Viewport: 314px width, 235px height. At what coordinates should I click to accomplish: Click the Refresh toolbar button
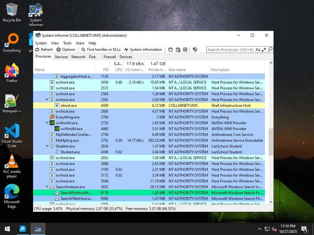[44, 50]
